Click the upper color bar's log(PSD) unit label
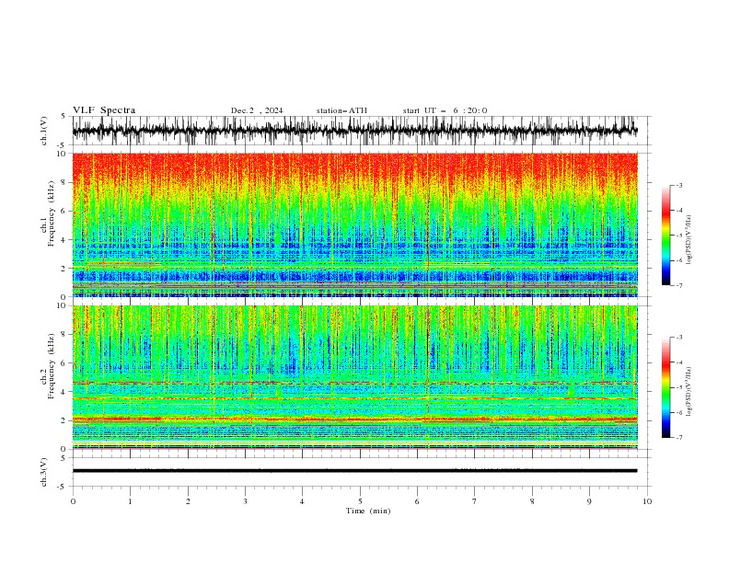Image resolution: width=729 pixels, height=563 pixels. tap(688, 240)
